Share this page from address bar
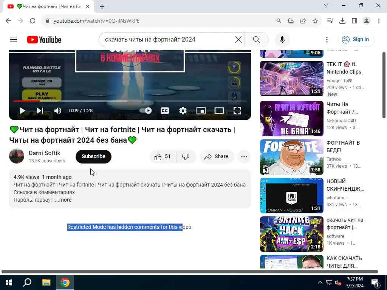Viewport: 387px width, 290px height. coord(303,21)
